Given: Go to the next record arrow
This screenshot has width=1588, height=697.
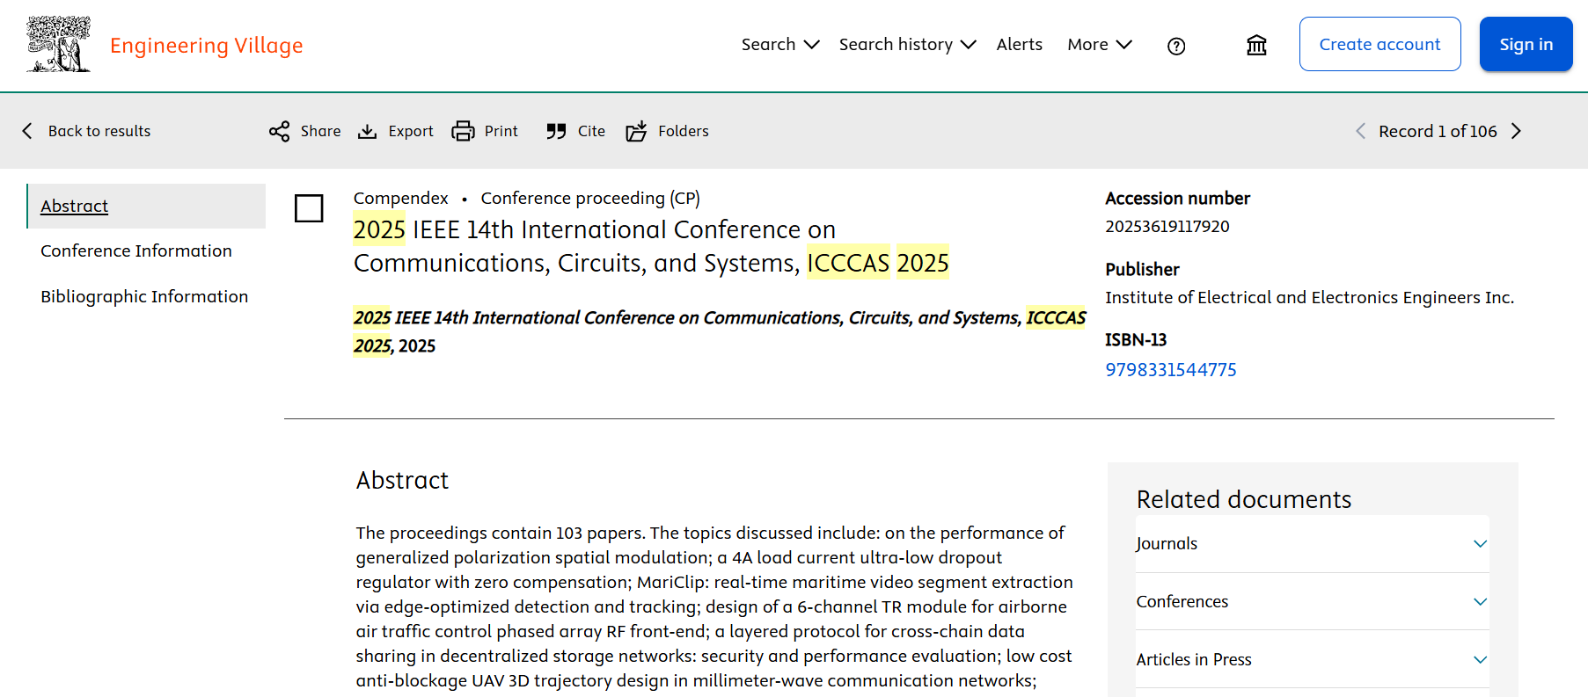Looking at the screenshot, I should point(1516,131).
